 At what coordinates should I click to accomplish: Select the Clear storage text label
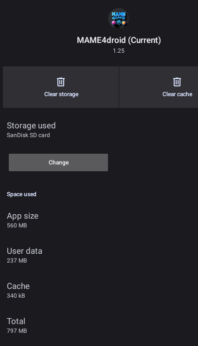(x=61, y=94)
